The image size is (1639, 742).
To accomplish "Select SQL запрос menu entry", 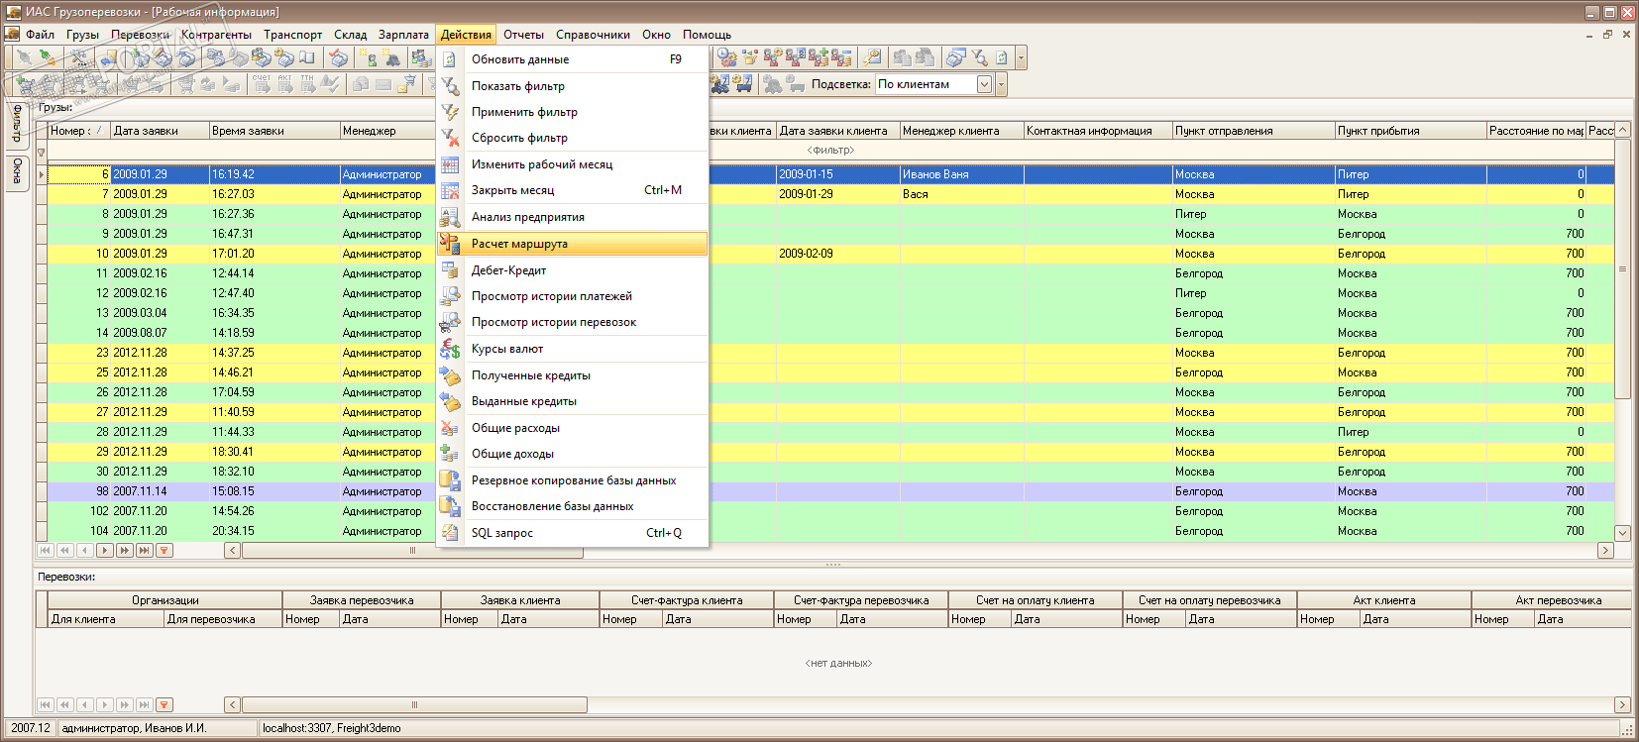I will [502, 533].
